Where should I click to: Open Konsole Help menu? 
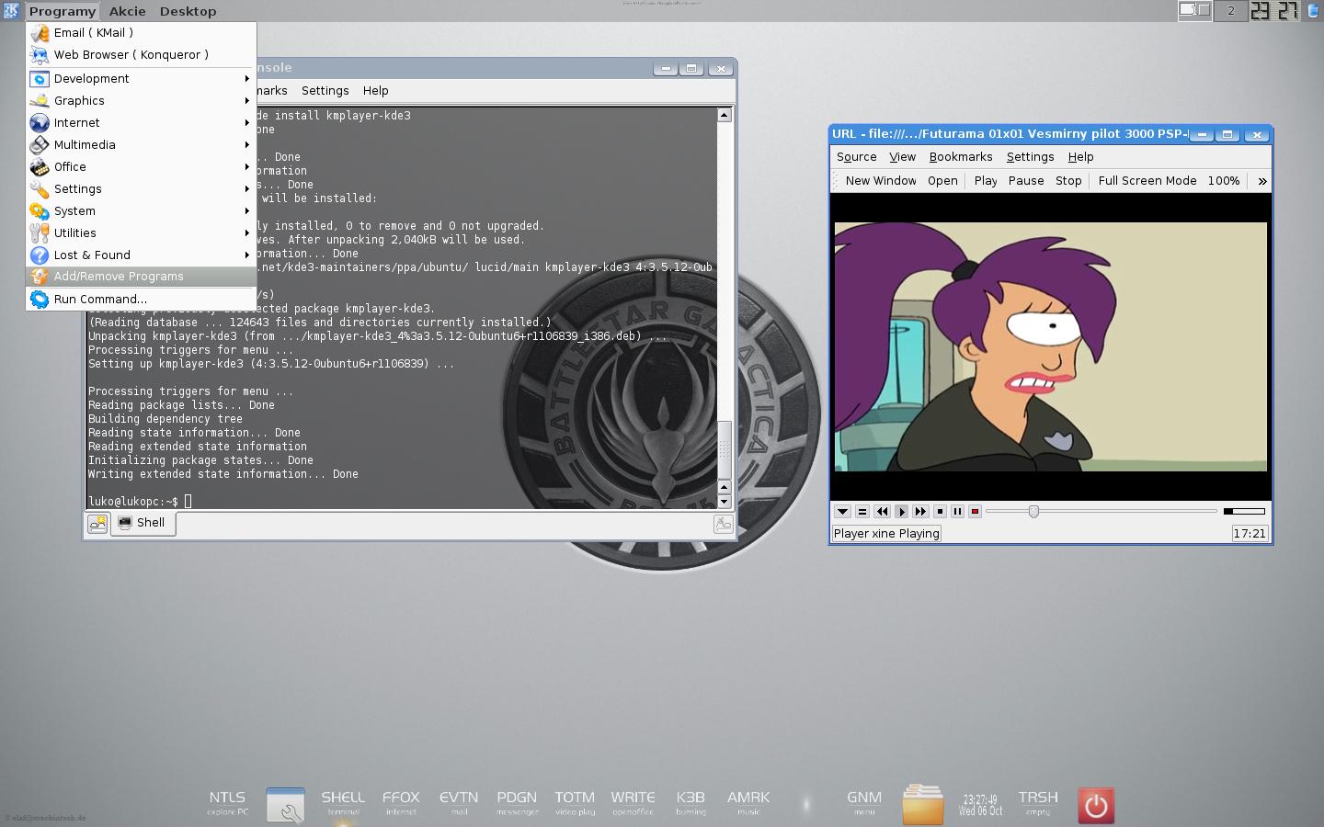[x=375, y=90]
